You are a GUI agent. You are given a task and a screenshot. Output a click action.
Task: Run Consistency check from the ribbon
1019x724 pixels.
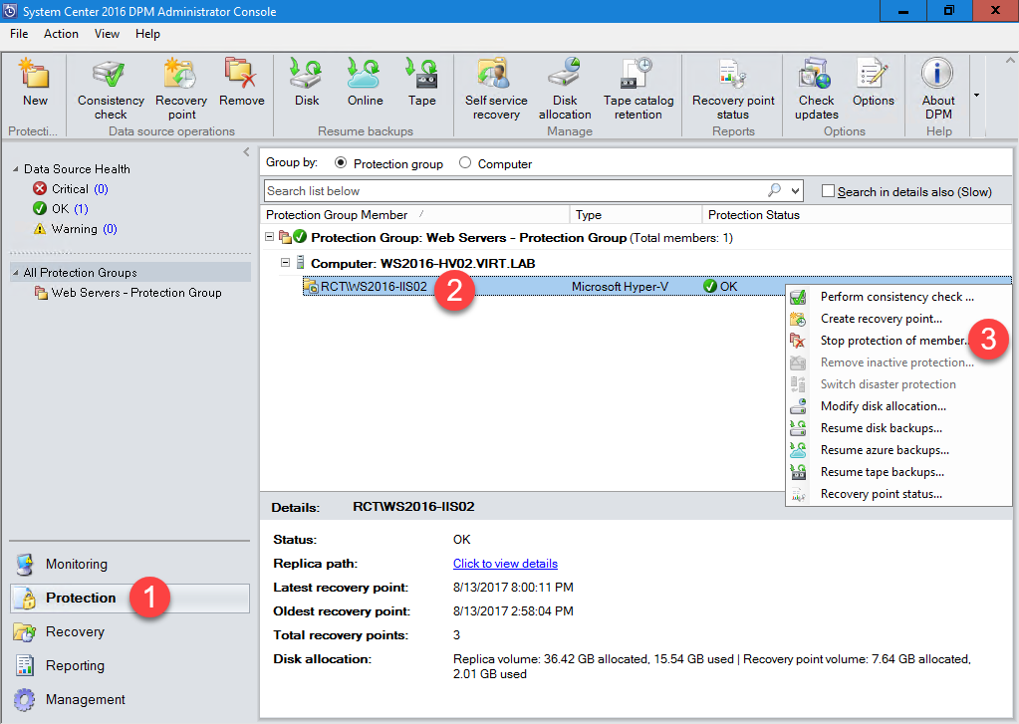point(111,89)
